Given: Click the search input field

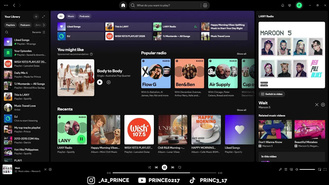Looking at the screenshot, I should click(x=168, y=5).
